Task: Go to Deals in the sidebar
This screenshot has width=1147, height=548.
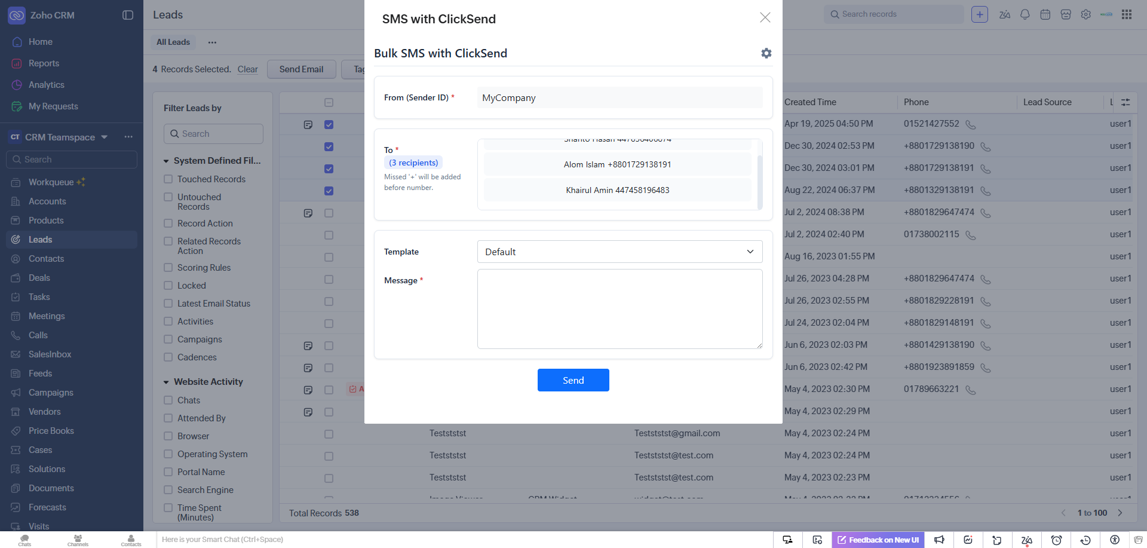Action: pyautogui.click(x=39, y=278)
